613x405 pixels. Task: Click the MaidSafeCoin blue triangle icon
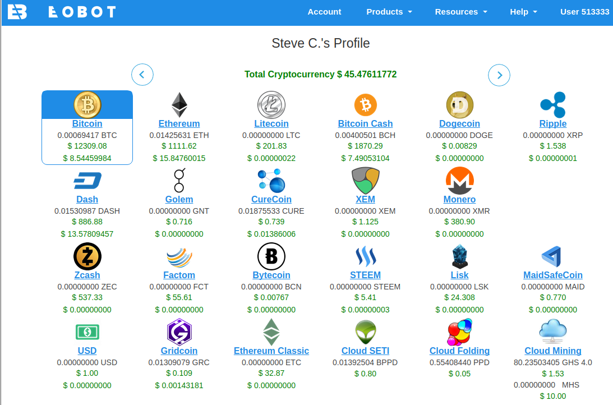[552, 256]
